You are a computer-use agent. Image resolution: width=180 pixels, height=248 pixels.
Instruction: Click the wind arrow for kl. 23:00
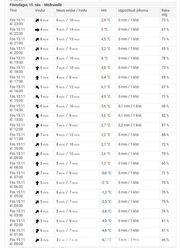pyautogui.click(x=37, y=20)
